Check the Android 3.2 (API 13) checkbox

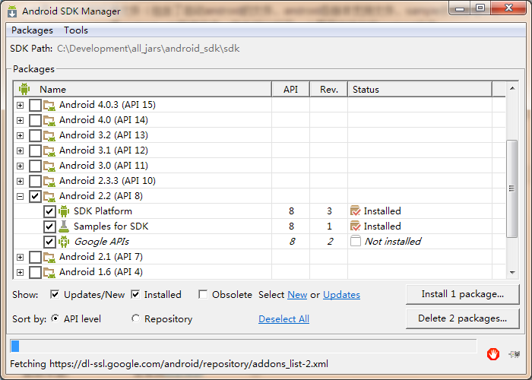point(35,136)
